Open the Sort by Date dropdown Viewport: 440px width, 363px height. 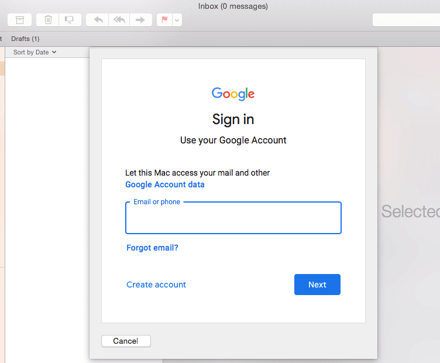pyautogui.click(x=35, y=52)
